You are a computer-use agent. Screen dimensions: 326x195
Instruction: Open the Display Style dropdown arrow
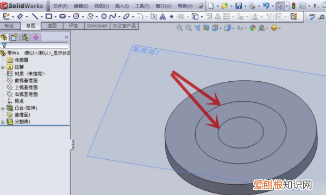point(233,28)
